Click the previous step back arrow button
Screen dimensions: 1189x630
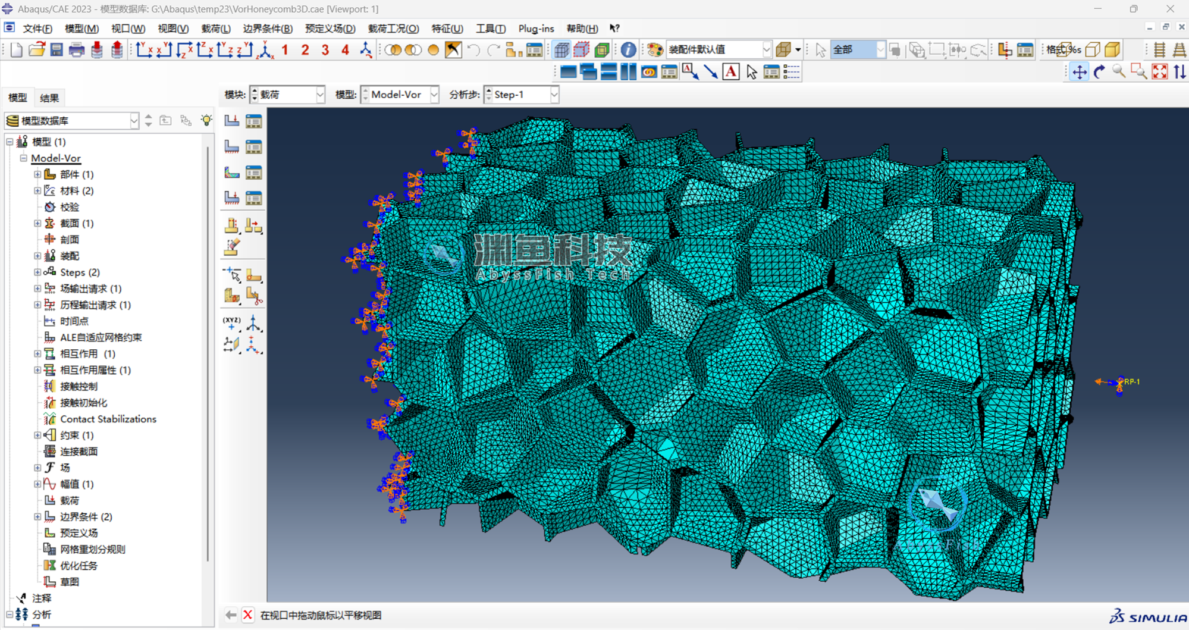pos(231,615)
